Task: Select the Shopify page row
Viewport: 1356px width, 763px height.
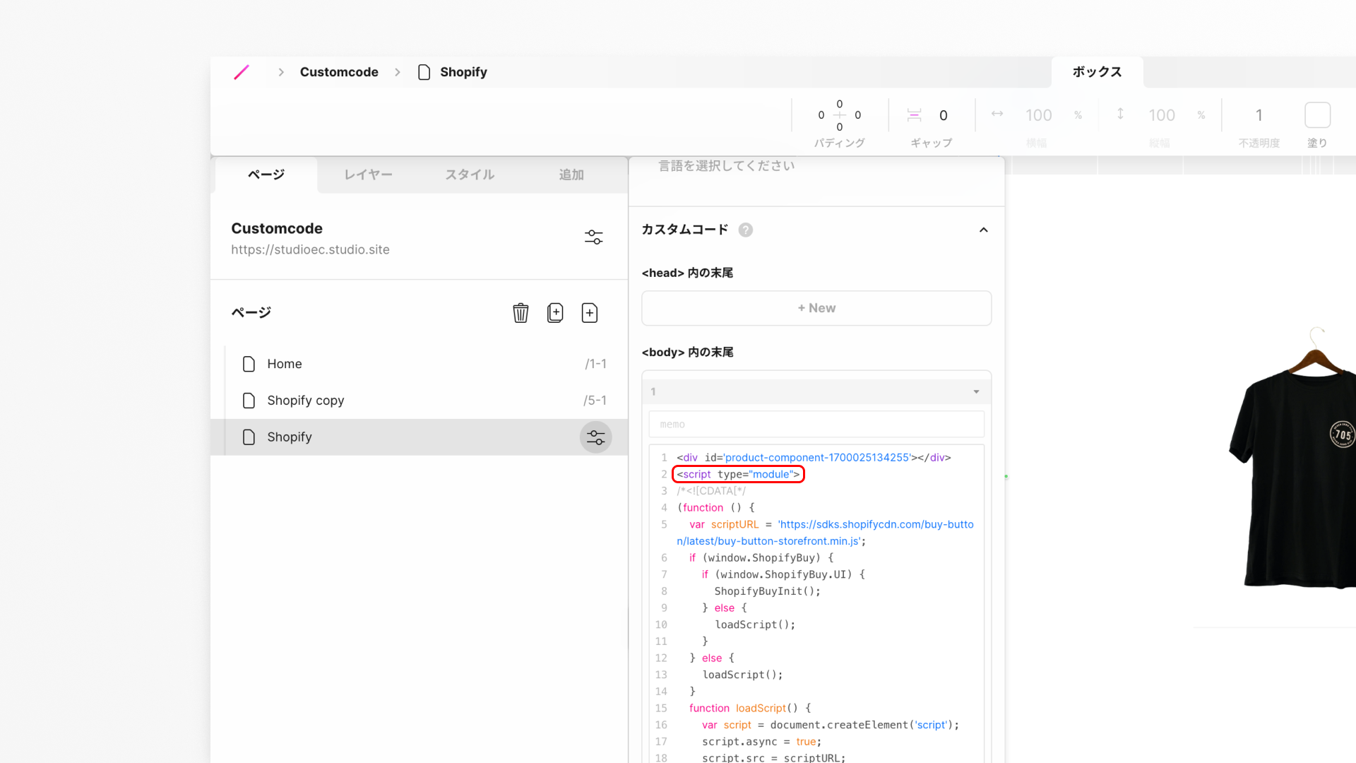Action: (x=420, y=437)
